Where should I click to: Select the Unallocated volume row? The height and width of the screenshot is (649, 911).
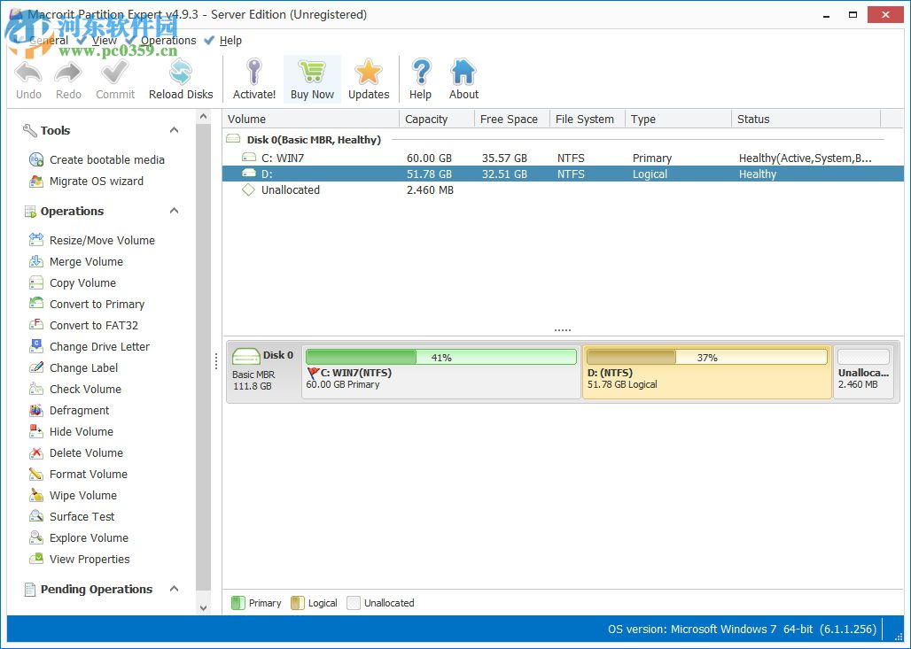point(354,189)
